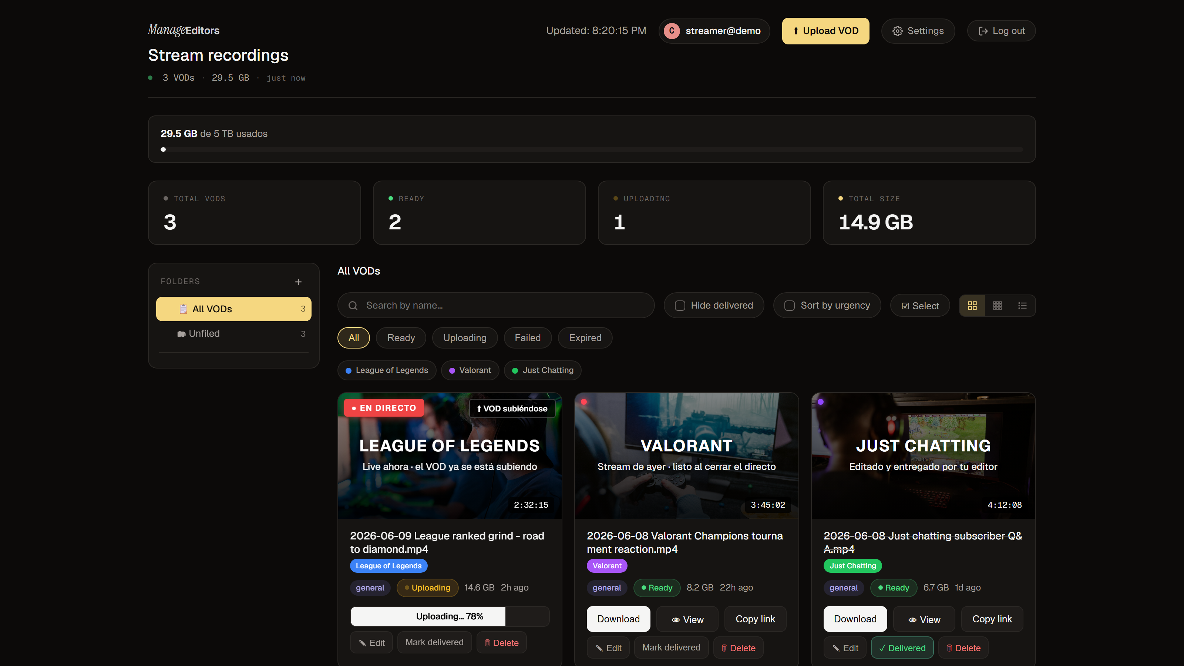Delete the League ranked grind VOD
Image resolution: width=1184 pixels, height=666 pixels.
[501, 643]
